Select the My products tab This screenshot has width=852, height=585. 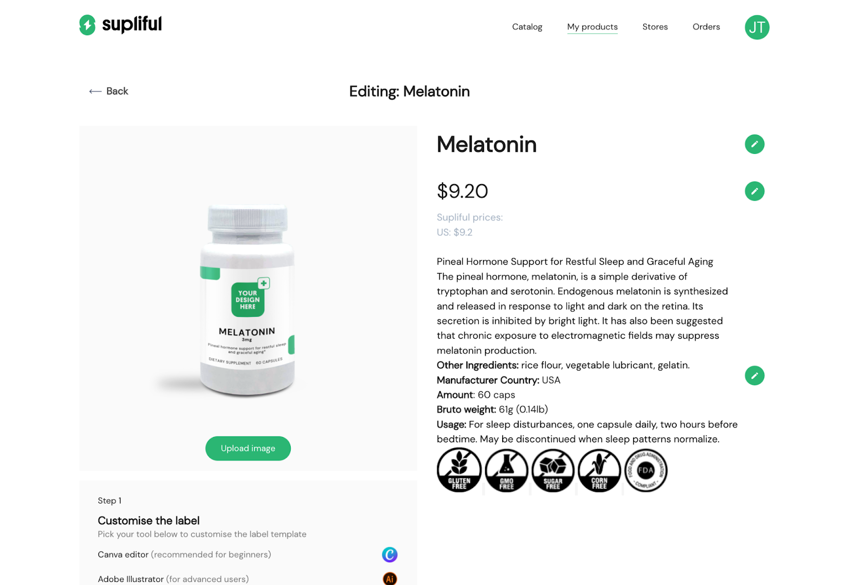click(592, 27)
